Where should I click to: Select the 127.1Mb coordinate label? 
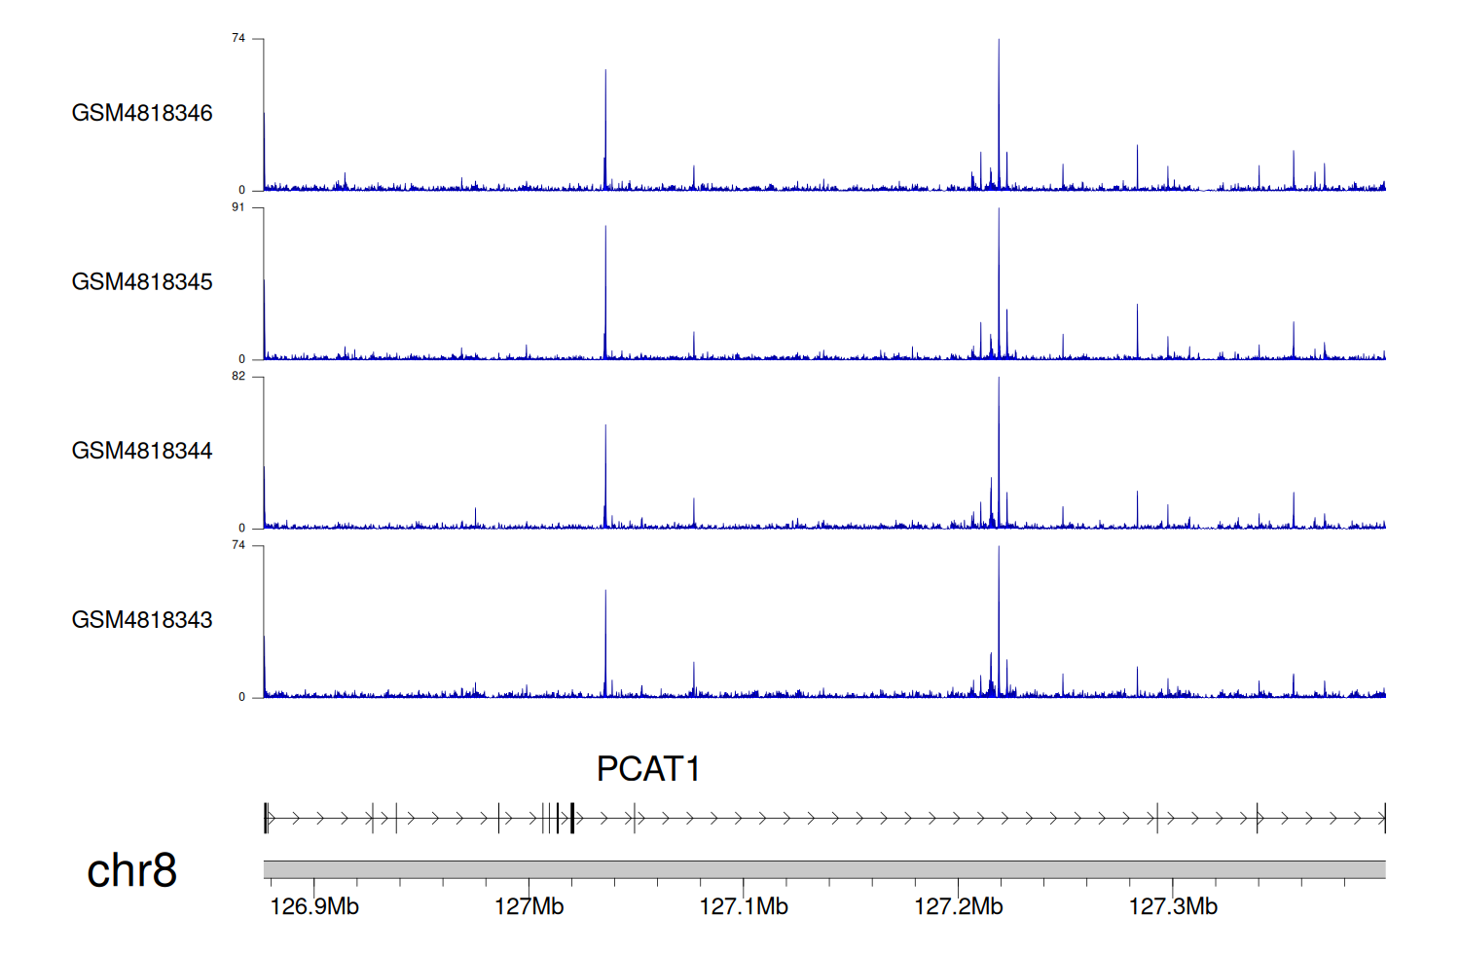coord(744,907)
